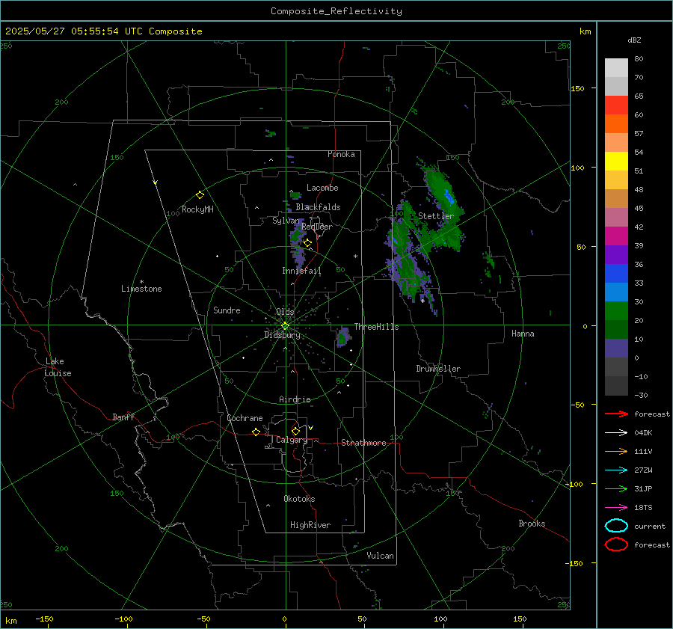Click yellow diamond marker beside RedDeer
This screenshot has width=673, height=629.
308,243
